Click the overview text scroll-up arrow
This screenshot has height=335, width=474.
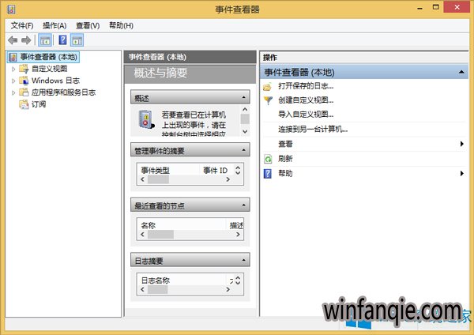(245, 110)
